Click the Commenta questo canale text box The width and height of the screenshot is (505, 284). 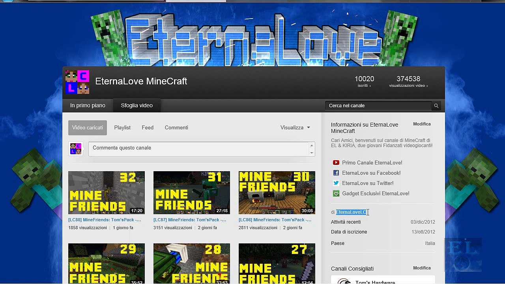coord(199,149)
